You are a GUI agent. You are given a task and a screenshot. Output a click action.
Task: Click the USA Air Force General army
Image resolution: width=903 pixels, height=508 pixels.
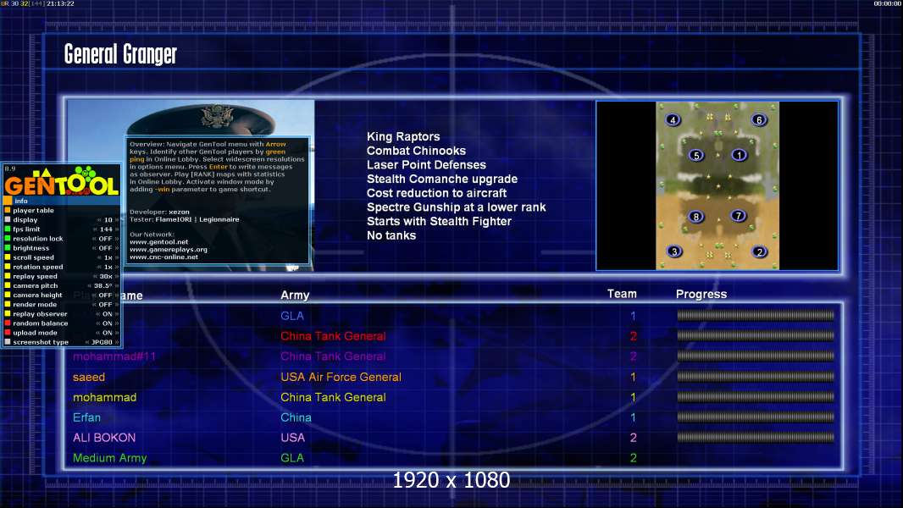[341, 377]
